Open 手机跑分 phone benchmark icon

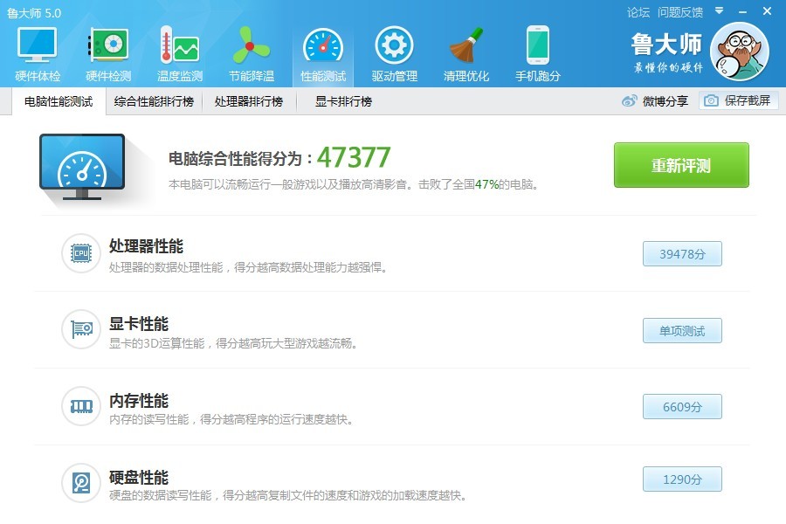[537, 45]
